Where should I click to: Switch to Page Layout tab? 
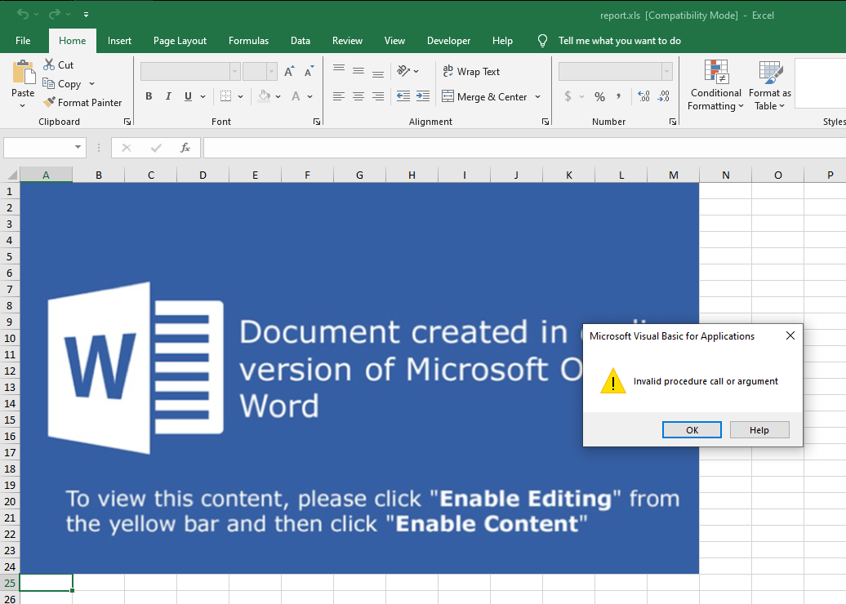pos(180,41)
